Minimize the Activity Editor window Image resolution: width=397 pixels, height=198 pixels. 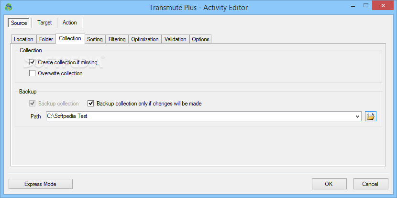pyautogui.click(x=353, y=6)
